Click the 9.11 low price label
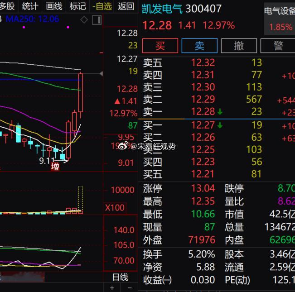This screenshot has height=292, width=295. [47, 161]
